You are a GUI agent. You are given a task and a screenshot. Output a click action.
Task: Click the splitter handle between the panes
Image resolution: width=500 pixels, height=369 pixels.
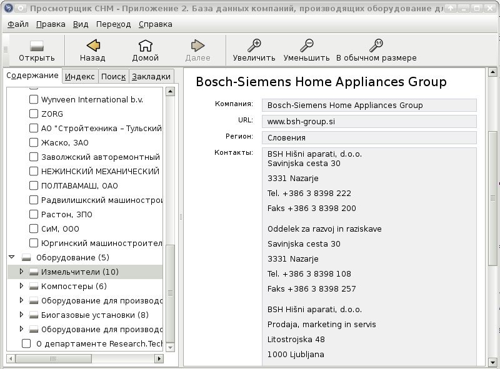point(181,217)
